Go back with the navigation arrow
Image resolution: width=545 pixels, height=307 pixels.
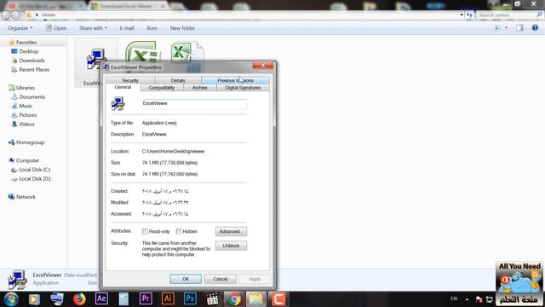click(6, 15)
